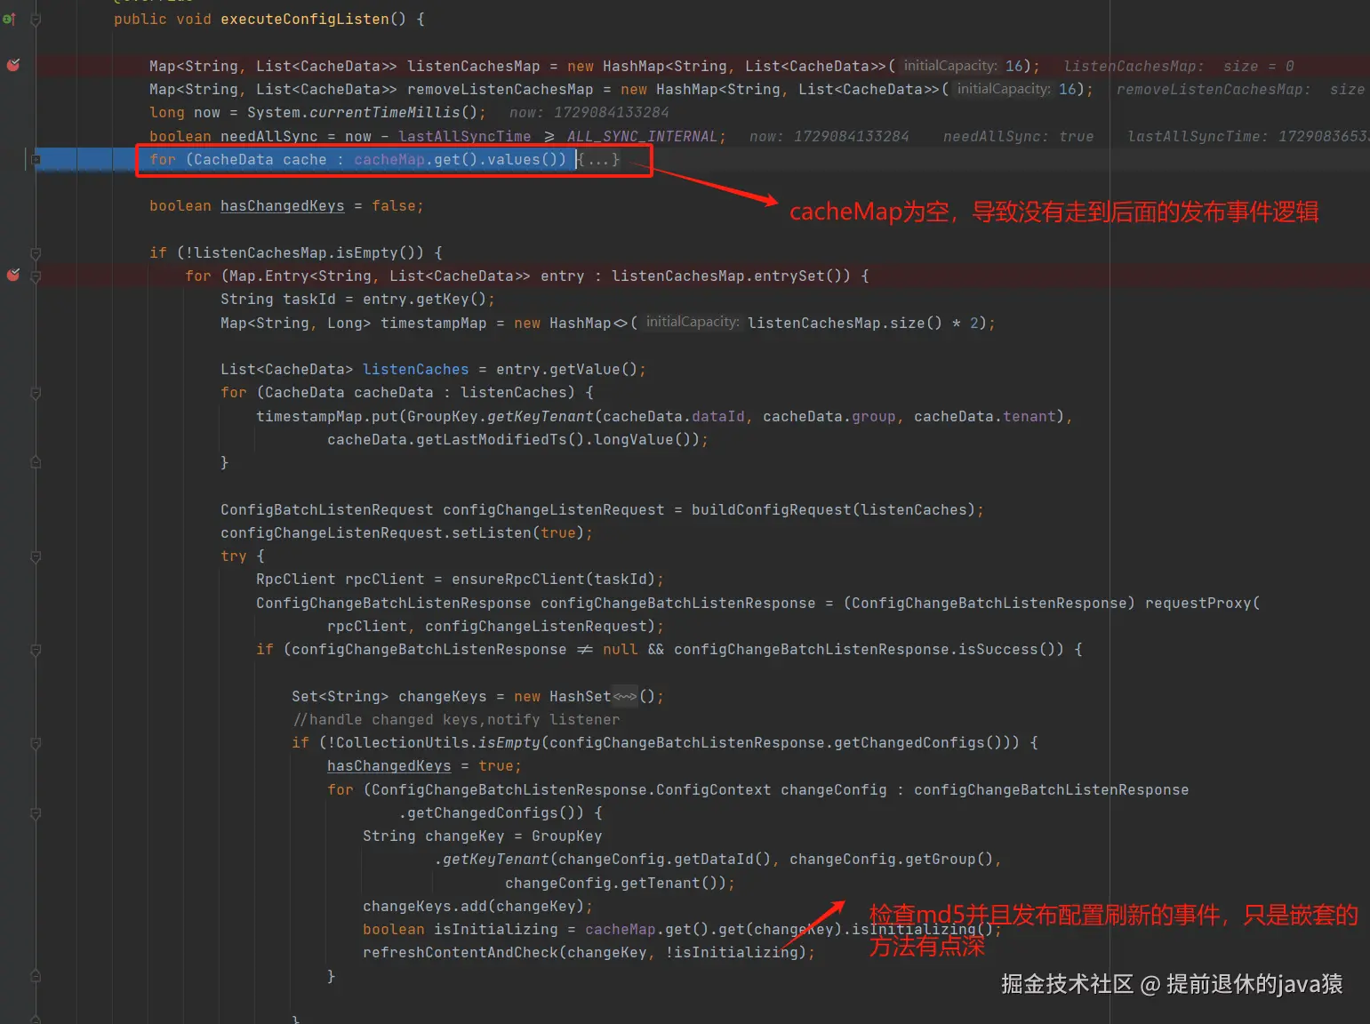Screen dimensions: 1370x1024
Task: Click buildConfigRequest method call
Action: 771,509
